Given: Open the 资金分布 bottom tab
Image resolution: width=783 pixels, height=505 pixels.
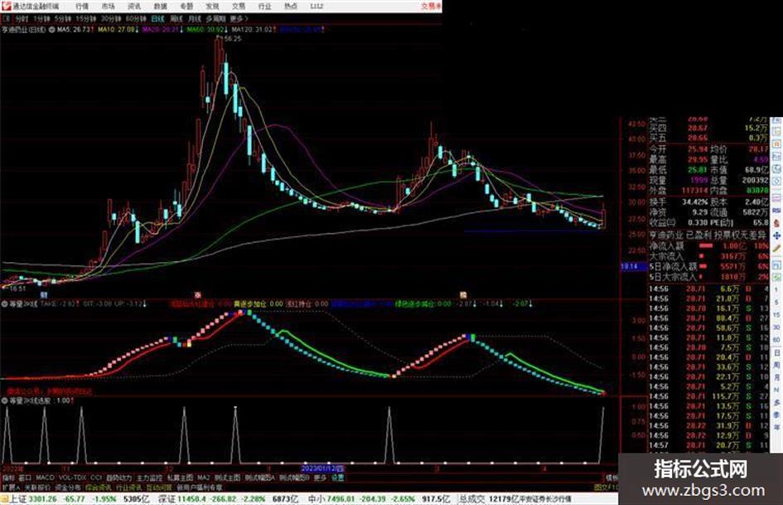Looking at the screenshot, I should (68, 487).
